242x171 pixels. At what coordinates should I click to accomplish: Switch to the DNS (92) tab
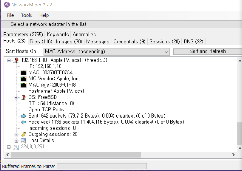[x=194, y=41]
